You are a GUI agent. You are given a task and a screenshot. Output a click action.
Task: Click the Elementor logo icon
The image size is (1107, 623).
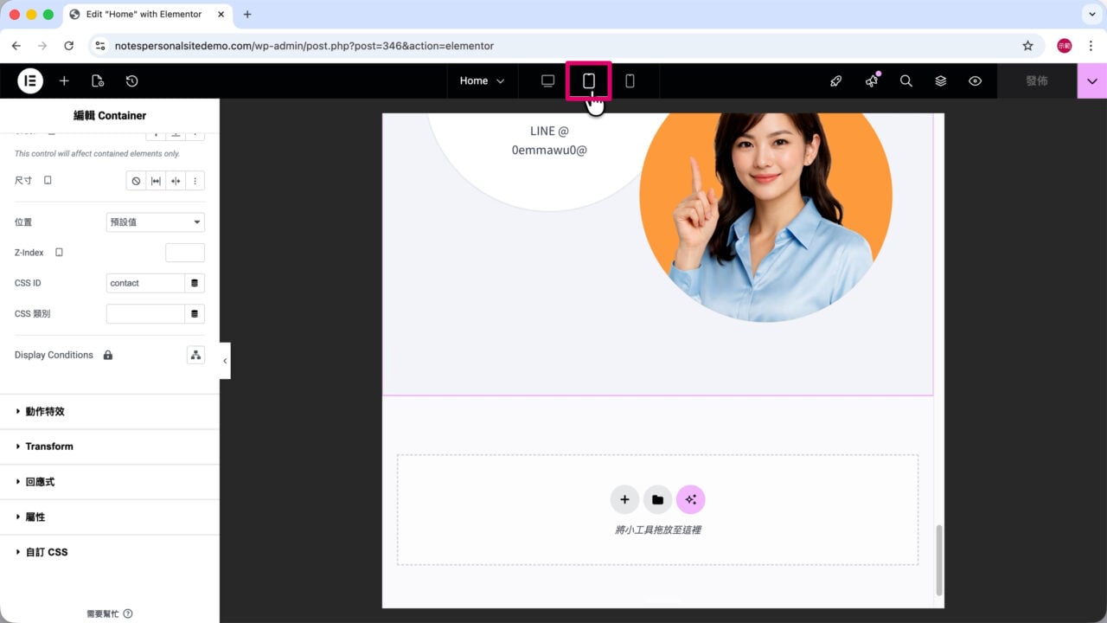pos(30,80)
